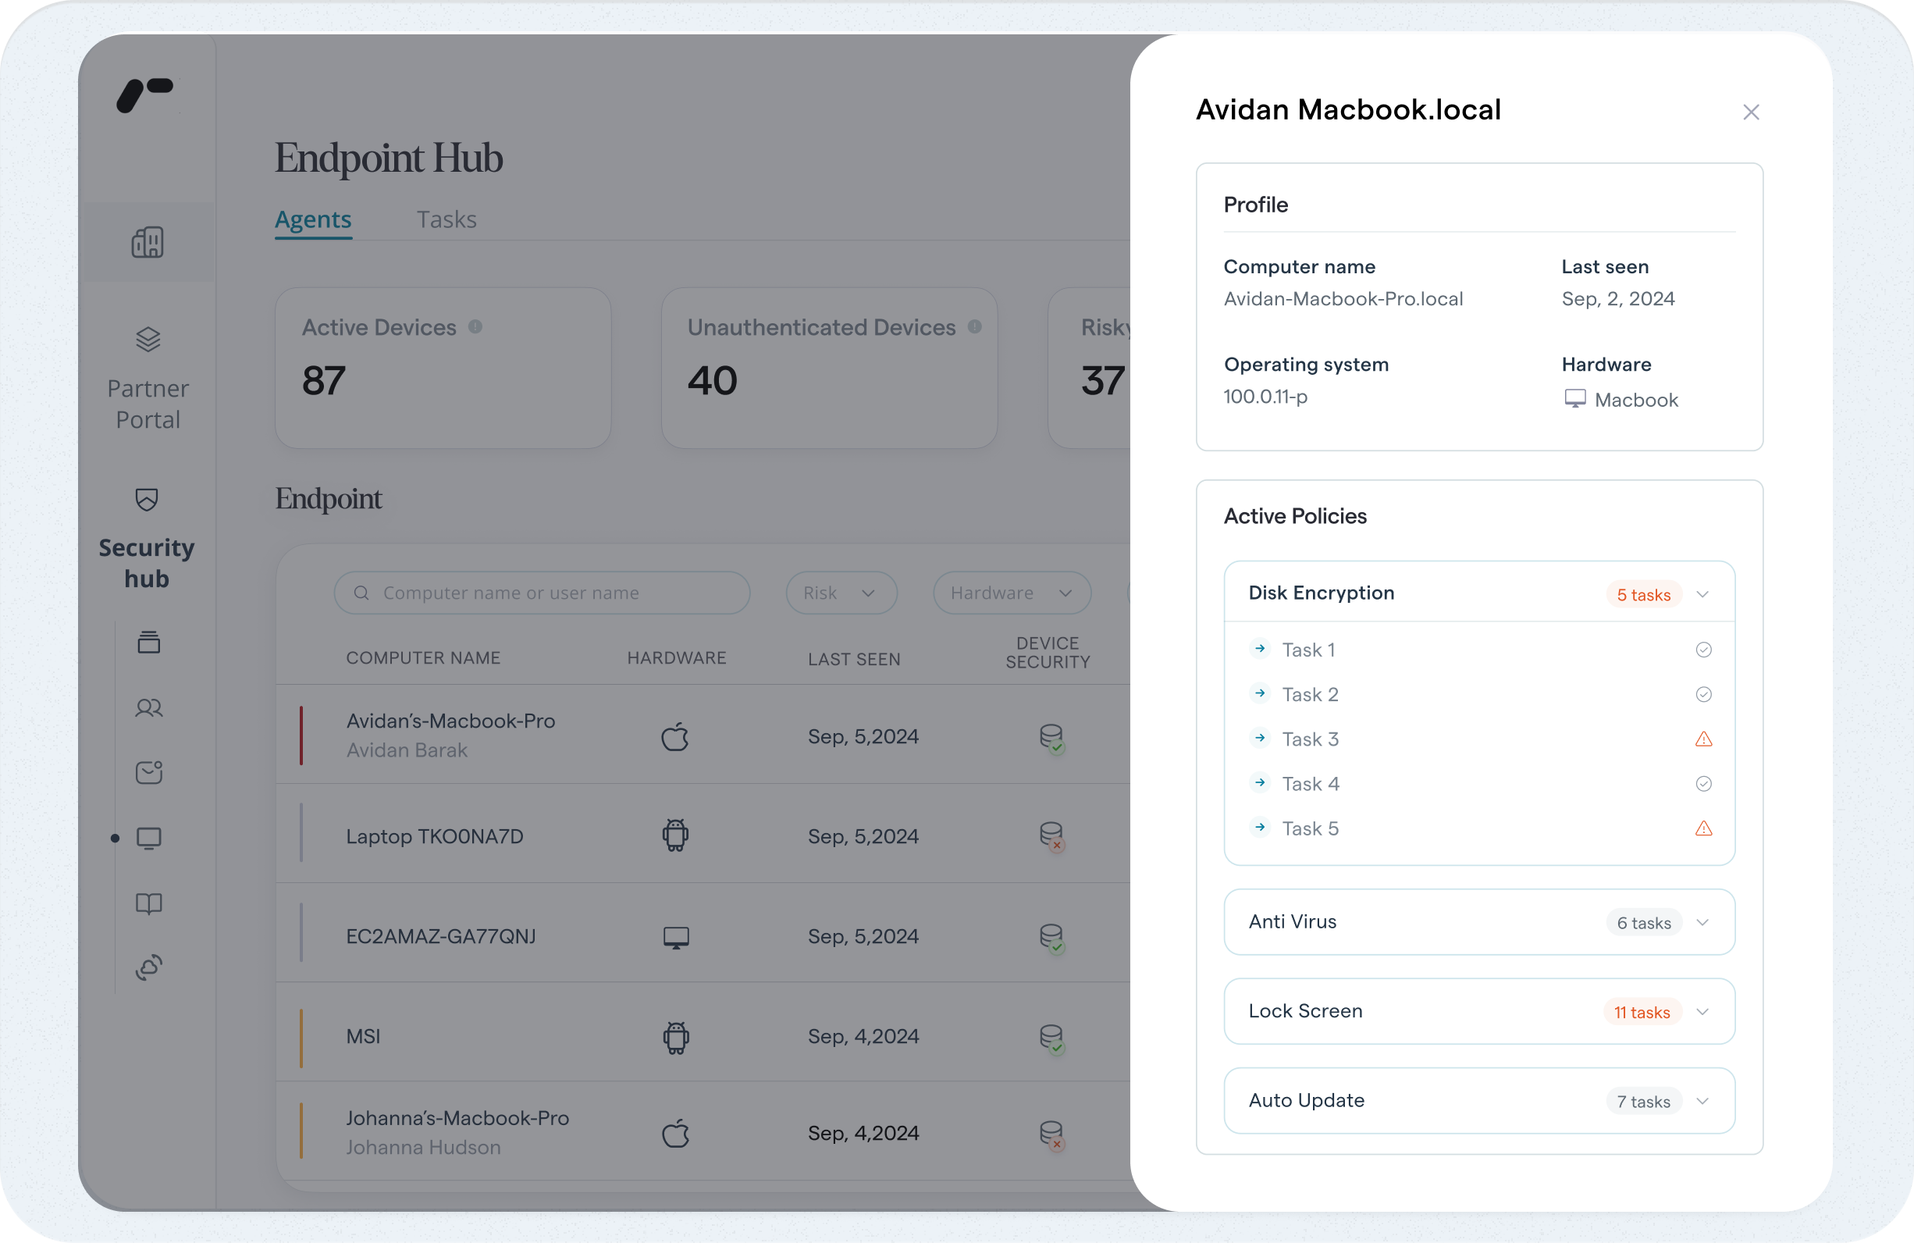The image size is (1914, 1243).
Task: Collapse the Disk Encryption policy section
Action: pos(1702,594)
